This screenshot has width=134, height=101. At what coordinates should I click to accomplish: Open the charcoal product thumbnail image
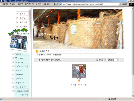coord(79,71)
